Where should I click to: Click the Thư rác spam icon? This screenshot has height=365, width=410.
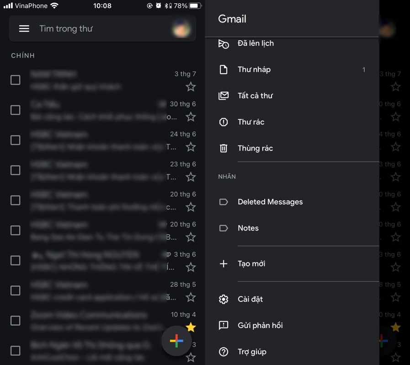pyautogui.click(x=224, y=122)
